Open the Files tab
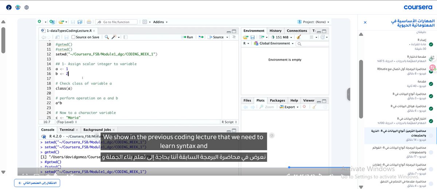The width and height of the screenshot is (437, 189). pos(247,100)
